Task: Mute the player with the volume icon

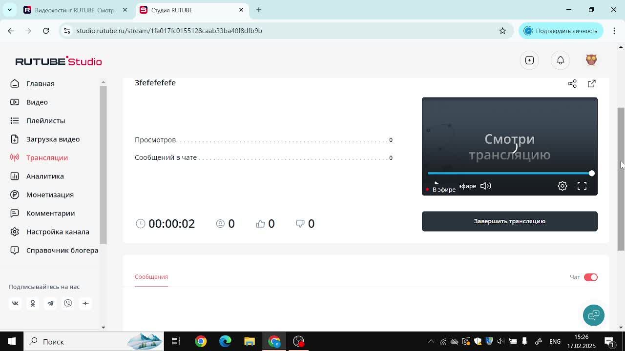Action: coord(486,186)
